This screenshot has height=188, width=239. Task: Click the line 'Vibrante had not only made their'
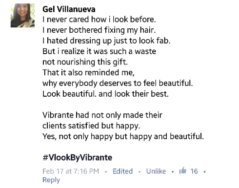[x=102, y=115]
